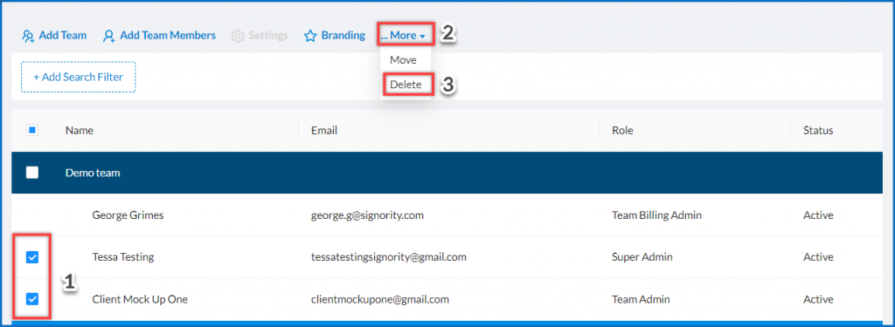Screen dimensions: 895x327
Task: Choose Delete from the More menu
Action: (406, 85)
